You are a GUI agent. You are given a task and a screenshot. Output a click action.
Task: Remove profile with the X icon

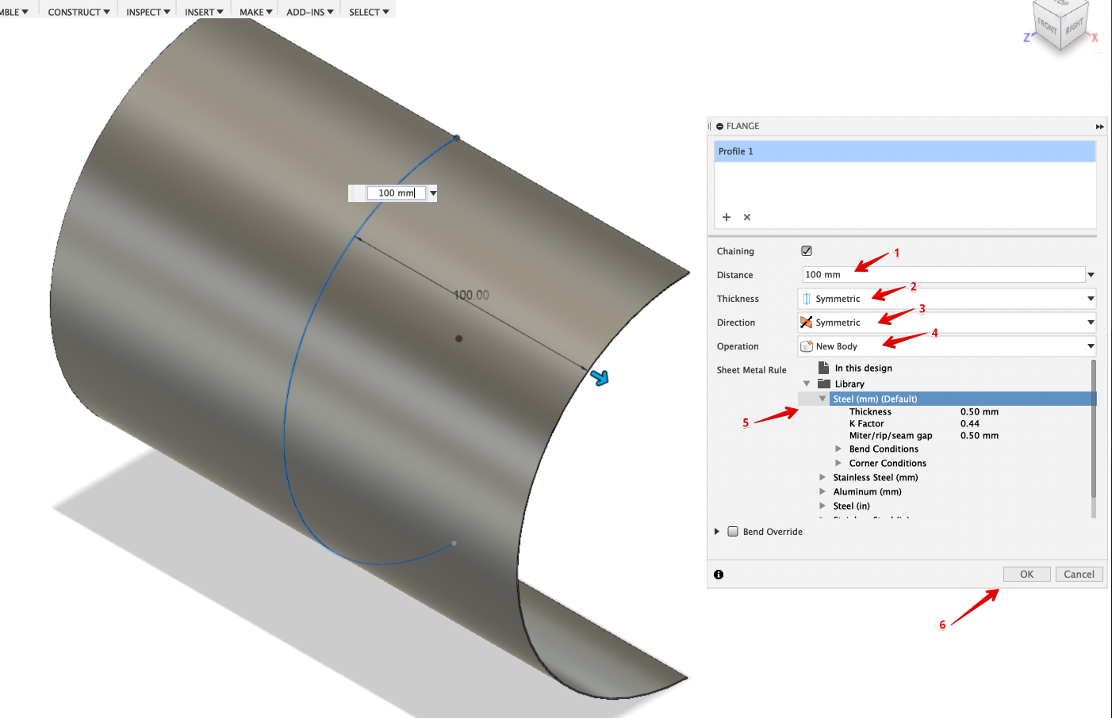pyautogui.click(x=747, y=217)
